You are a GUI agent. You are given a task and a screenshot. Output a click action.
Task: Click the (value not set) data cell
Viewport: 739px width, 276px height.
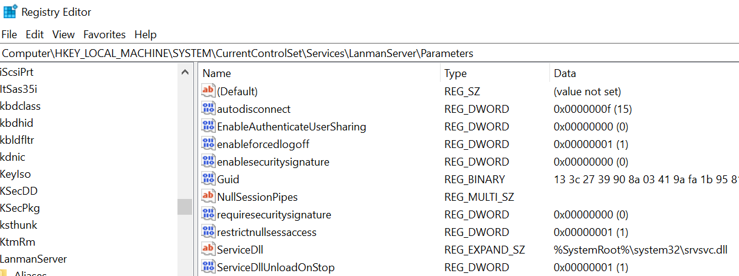pyautogui.click(x=587, y=92)
